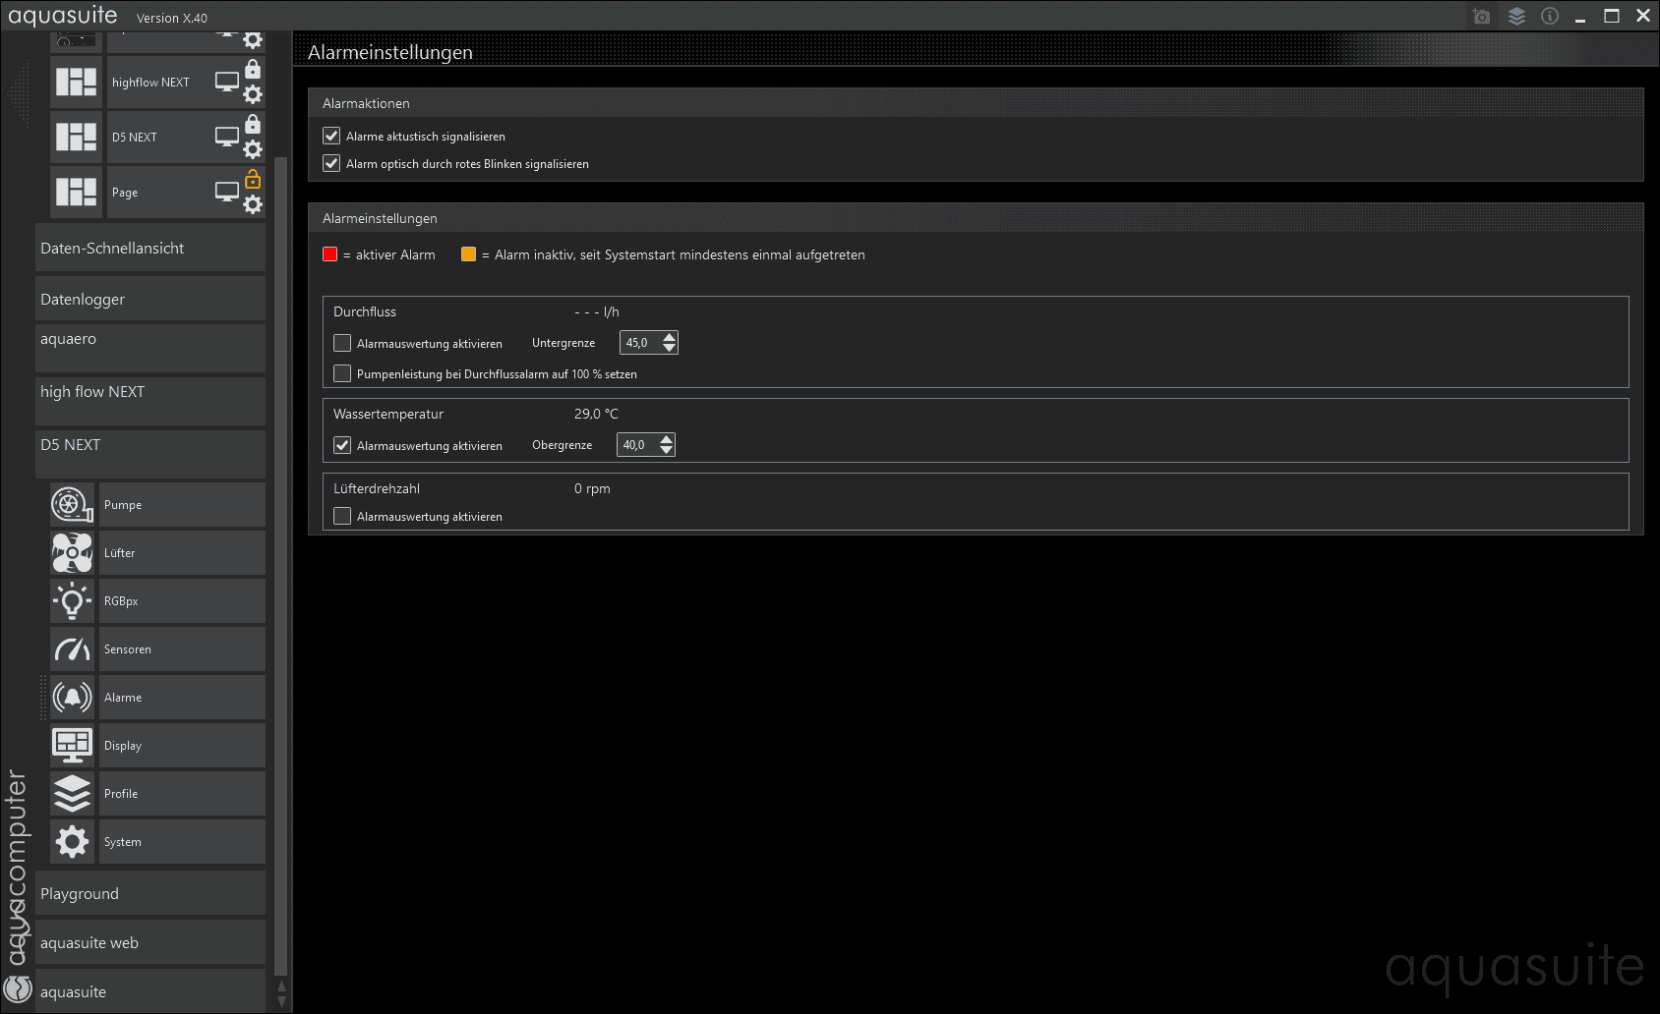Open the highflow NEXT page label
The width and height of the screenshot is (1660, 1014).
click(x=150, y=83)
